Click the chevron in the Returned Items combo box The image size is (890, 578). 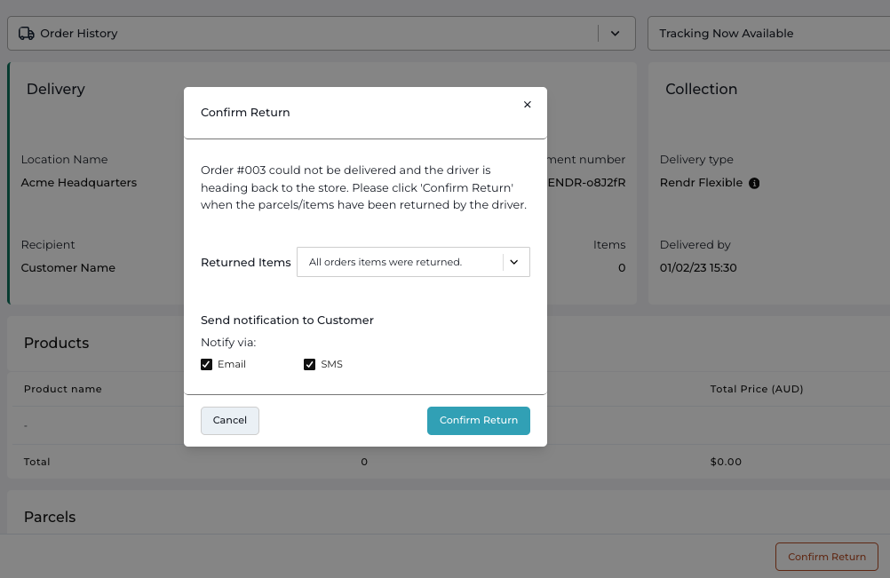(x=514, y=262)
